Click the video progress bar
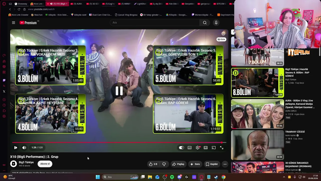Image resolution: width=321 pixels, height=181 pixels. point(119,143)
